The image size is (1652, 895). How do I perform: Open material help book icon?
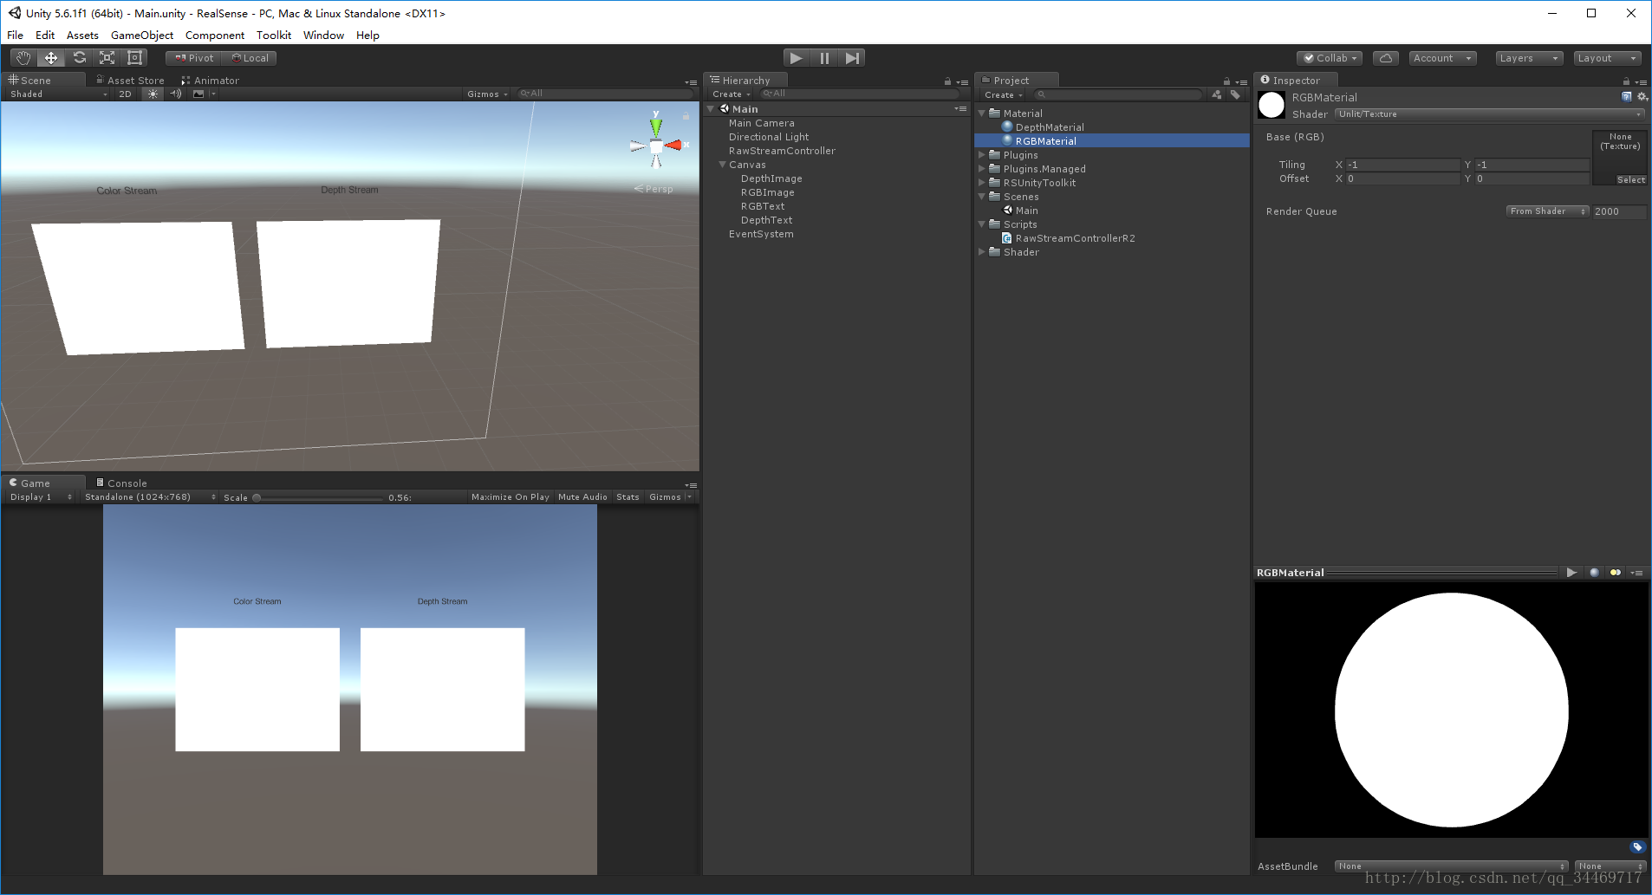[1626, 96]
